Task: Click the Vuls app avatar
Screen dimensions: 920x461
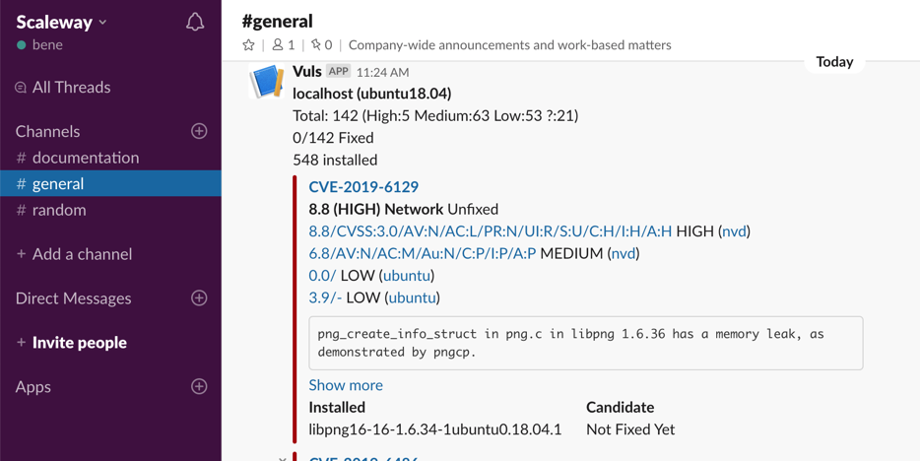Action: click(x=267, y=82)
